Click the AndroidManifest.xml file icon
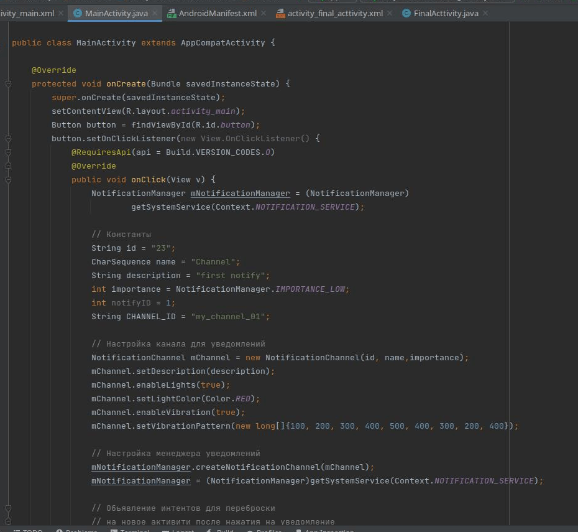Image resolution: width=578 pixels, height=532 pixels. pyautogui.click(x=172, y=13)
